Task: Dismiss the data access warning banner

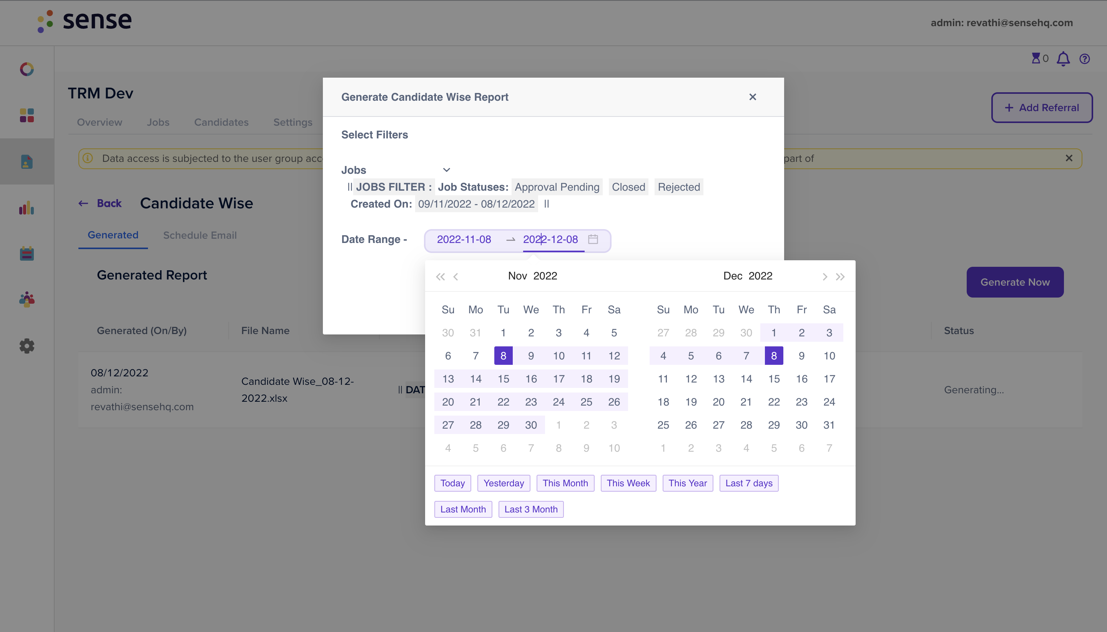Action: pos(1069,158)
